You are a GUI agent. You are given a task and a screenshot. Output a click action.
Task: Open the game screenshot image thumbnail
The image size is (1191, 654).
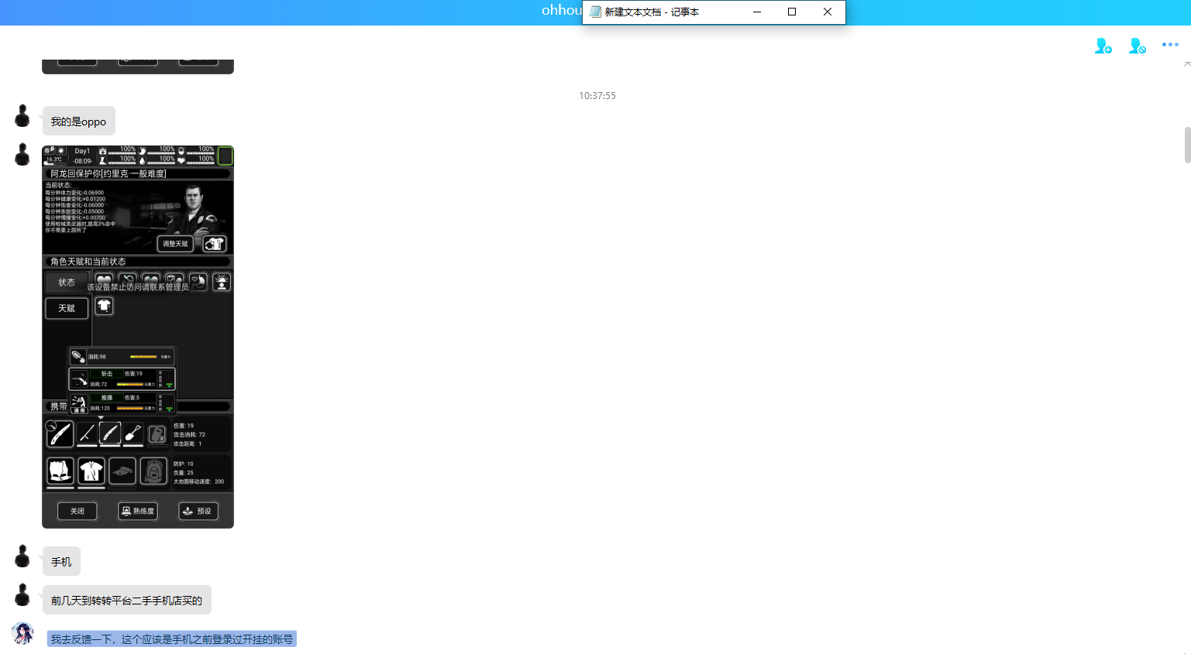[138, 337]
